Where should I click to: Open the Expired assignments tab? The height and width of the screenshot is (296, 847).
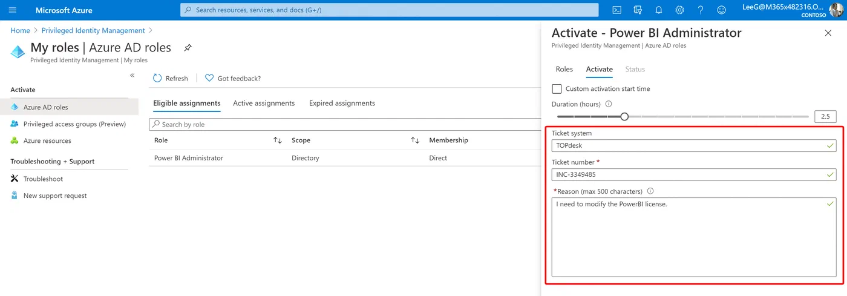342,104
